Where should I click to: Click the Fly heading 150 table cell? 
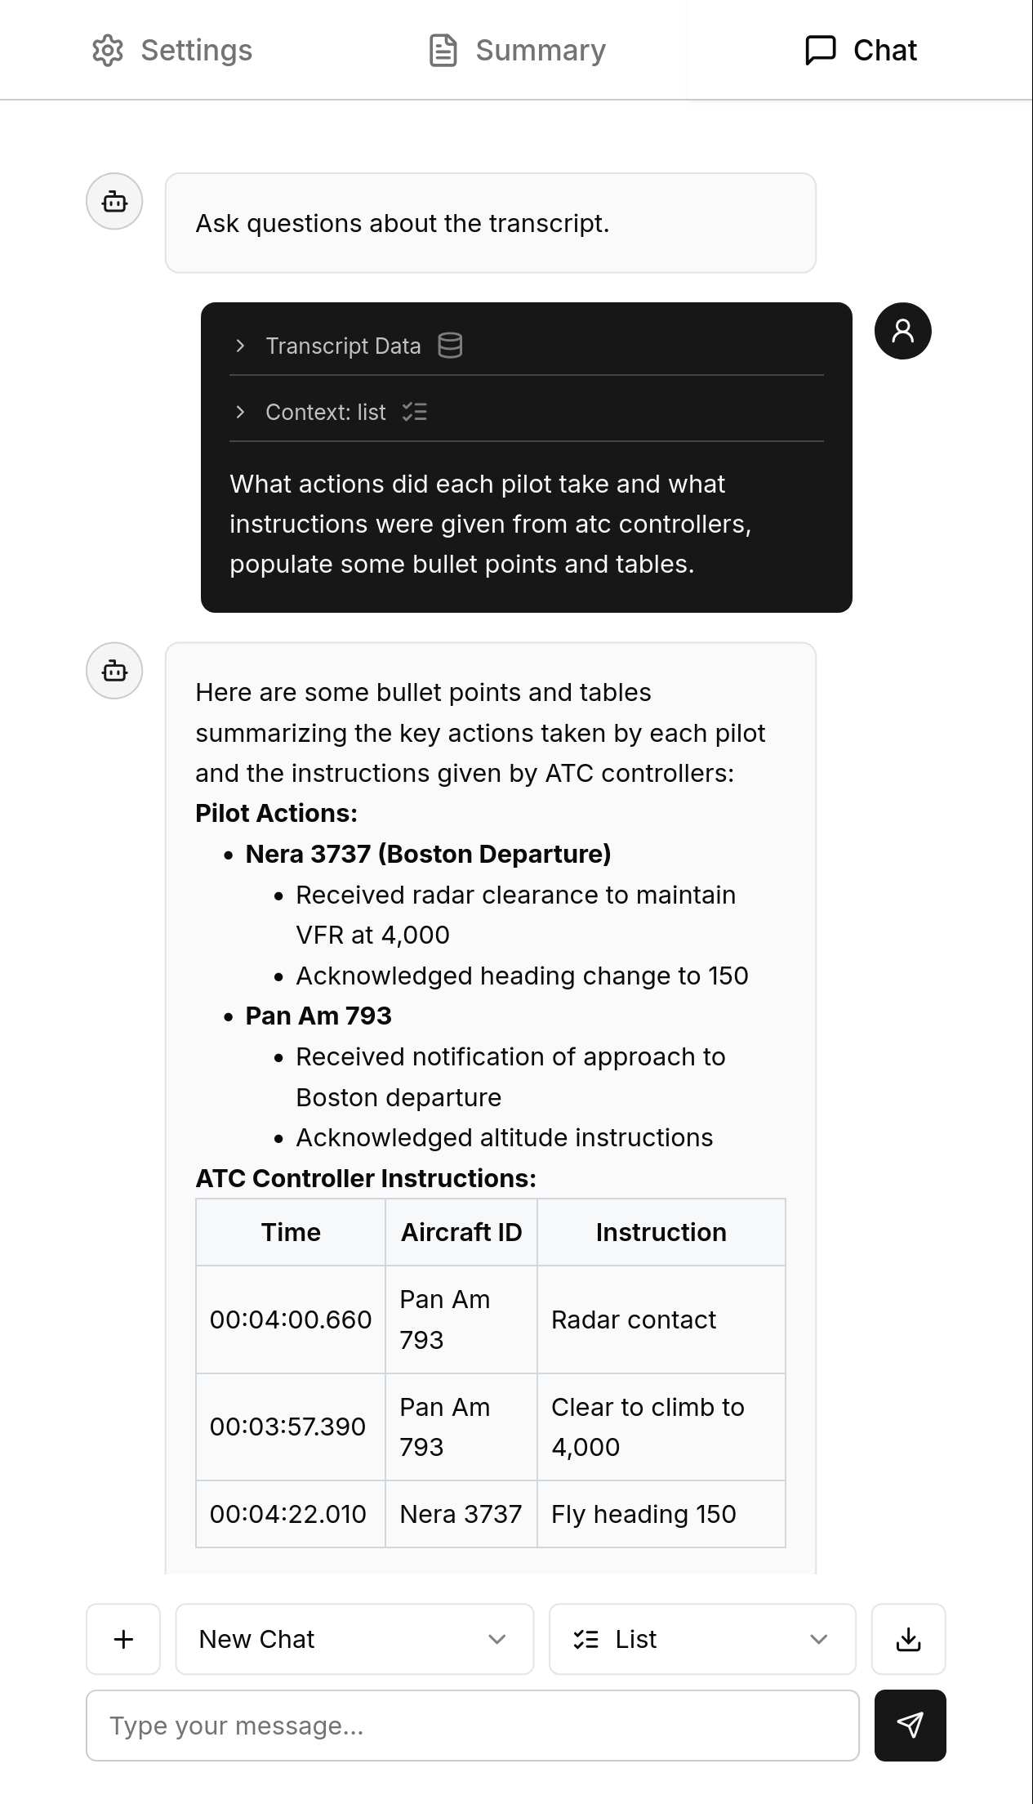(x=644, y=1514)
